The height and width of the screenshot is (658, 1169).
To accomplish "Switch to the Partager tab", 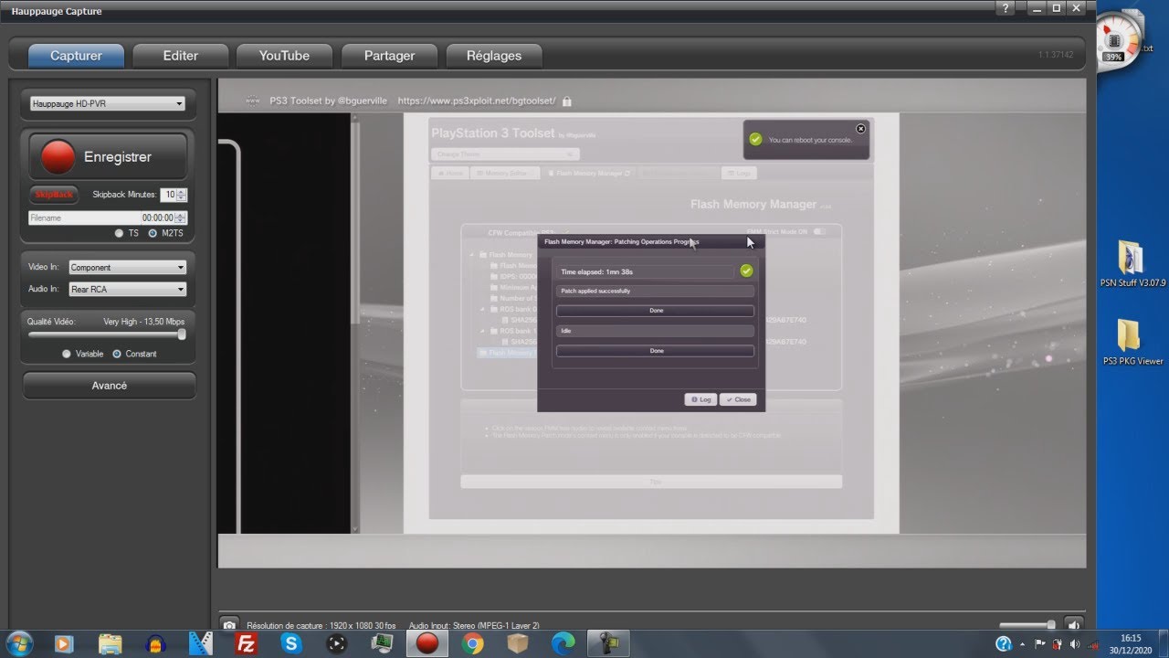I will [x=390, y=56].
